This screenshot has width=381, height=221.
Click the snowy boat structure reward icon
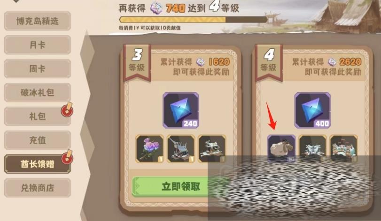point(181,148)
